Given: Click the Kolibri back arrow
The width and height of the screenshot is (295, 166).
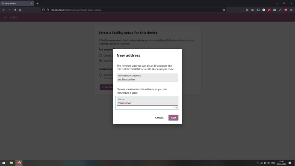Looking at the screenshot, I should (x=6, y=18).
